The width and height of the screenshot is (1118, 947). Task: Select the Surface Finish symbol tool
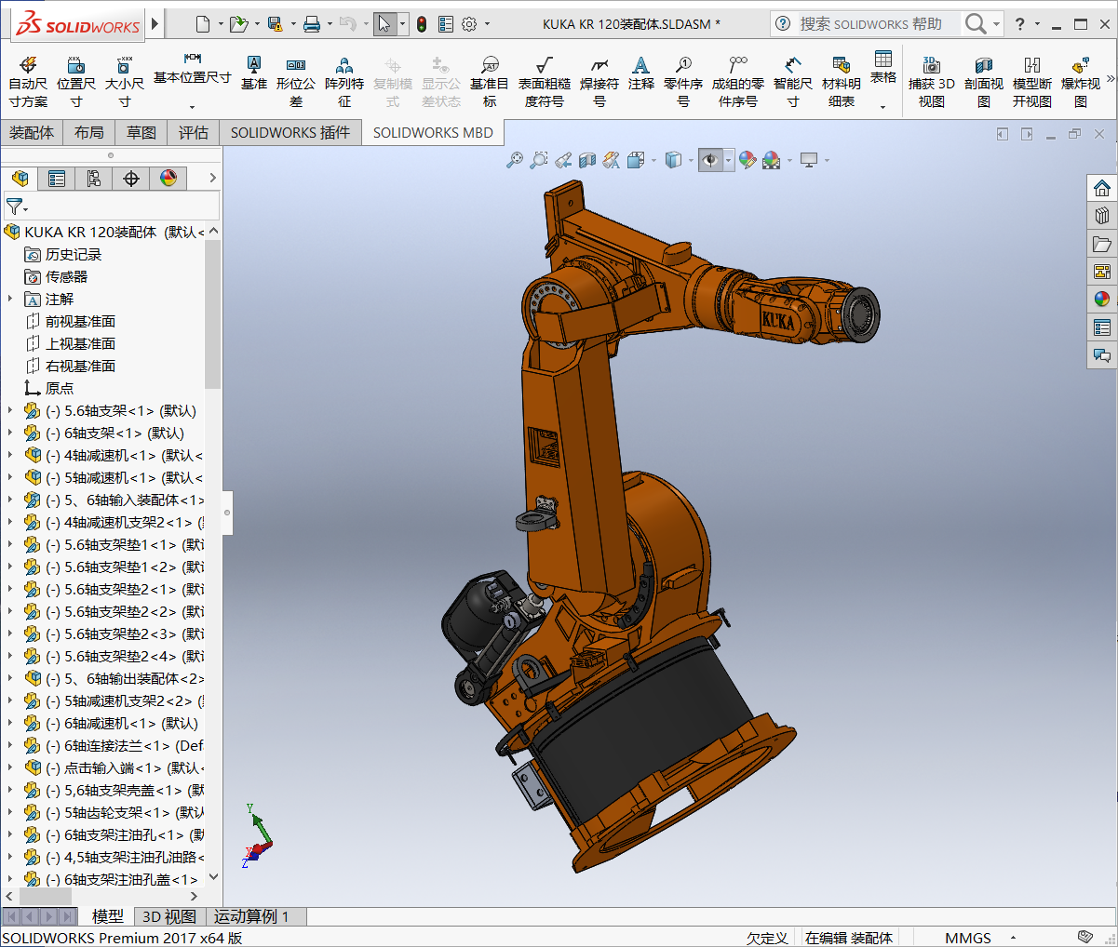pos(545,81)
